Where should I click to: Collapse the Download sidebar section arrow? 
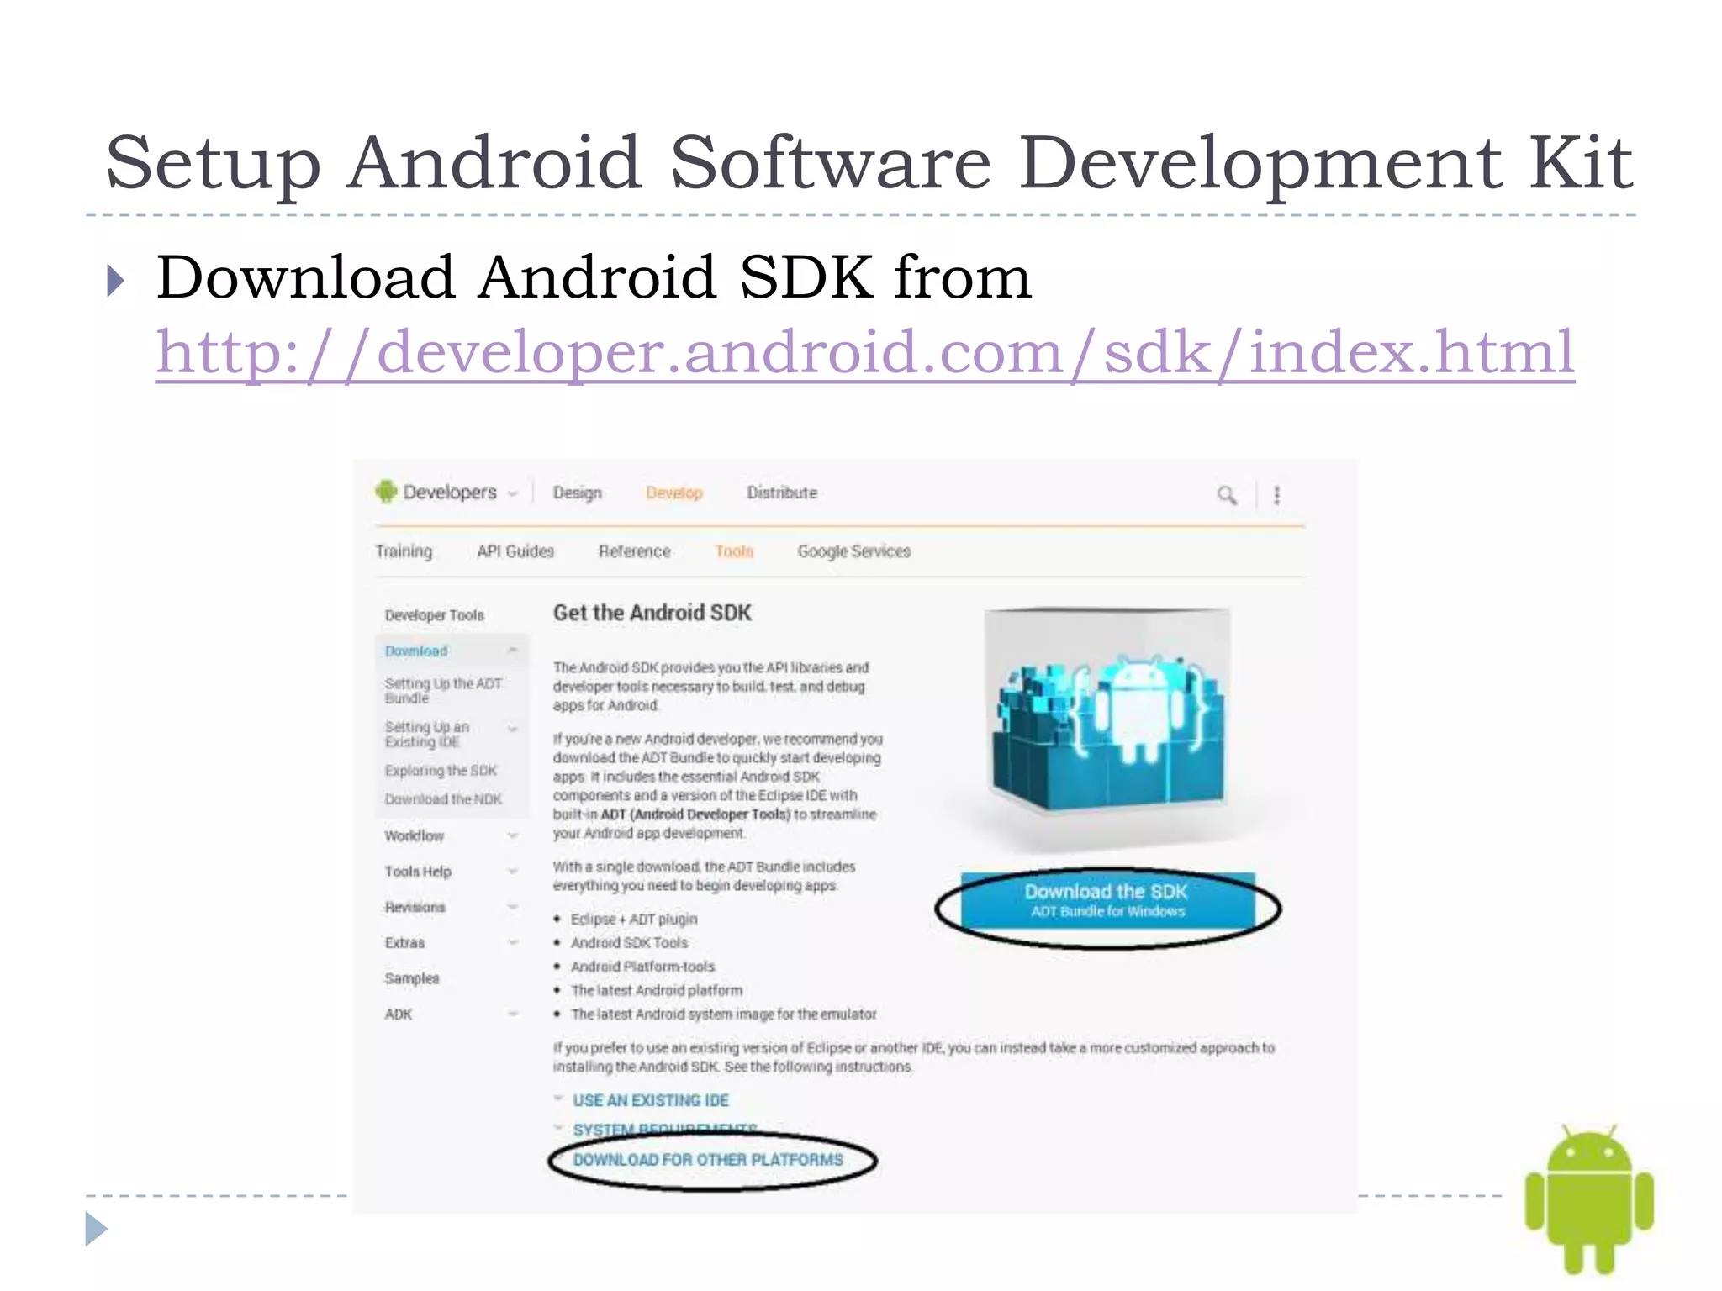click(x=512, y=651)
